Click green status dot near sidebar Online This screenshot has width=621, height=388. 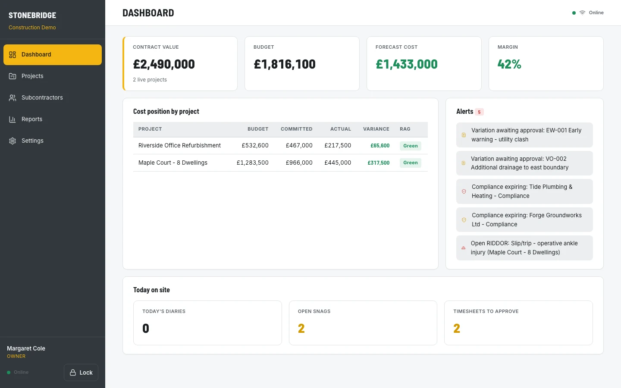pyautogui.click(x=9, y=372)
